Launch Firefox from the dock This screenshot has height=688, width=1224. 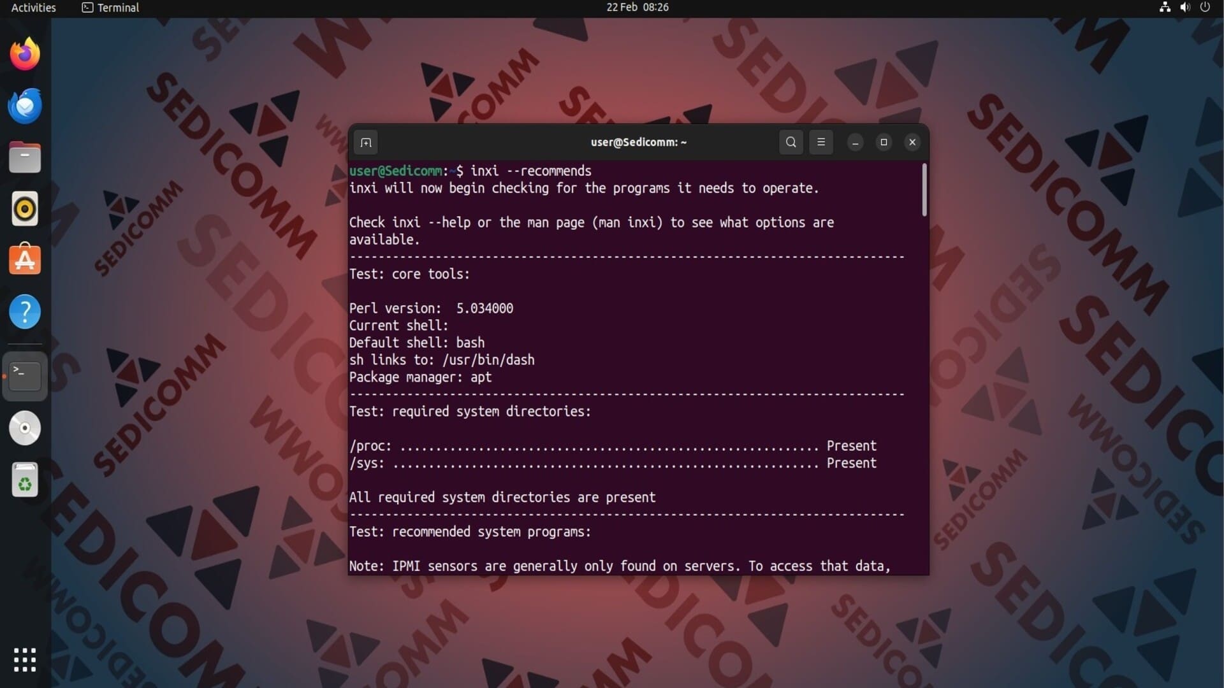[x=25, y=54]
